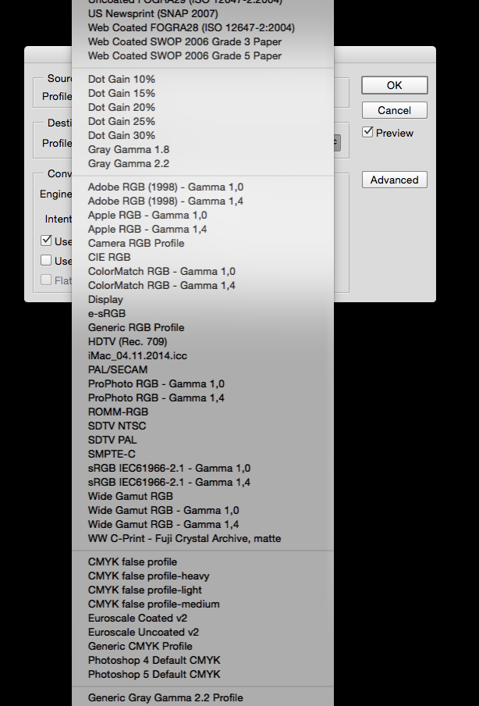
Task: Uncheck the first checked Use option checkbox
Action: (46, 241)
